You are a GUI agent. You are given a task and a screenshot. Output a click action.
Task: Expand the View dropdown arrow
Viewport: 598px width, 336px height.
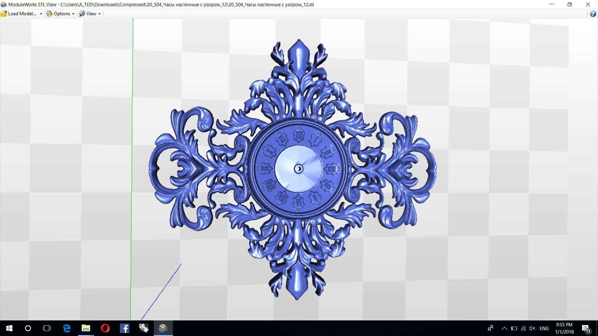(99, 14)
